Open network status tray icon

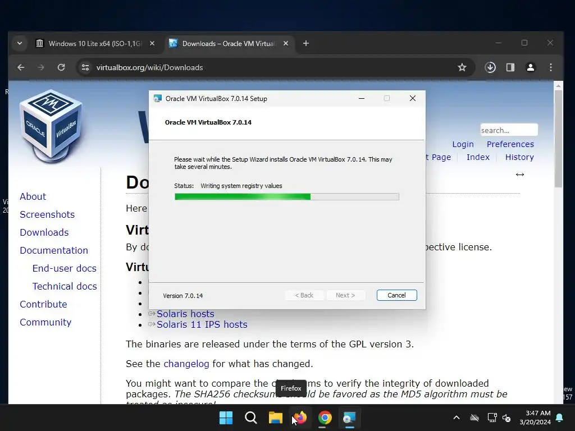click(492, 418)
